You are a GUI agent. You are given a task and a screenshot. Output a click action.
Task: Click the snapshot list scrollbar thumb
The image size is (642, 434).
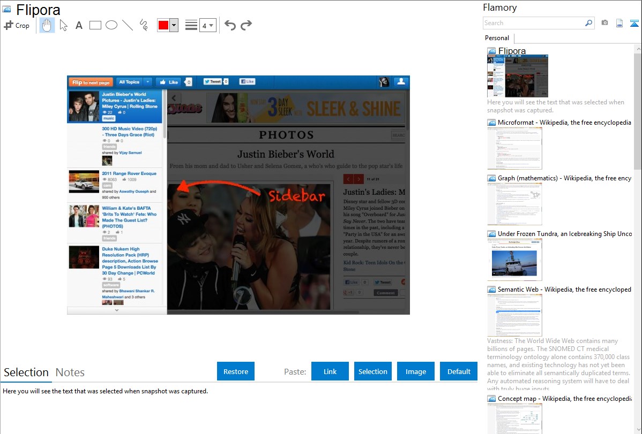(x=638, y=111)
